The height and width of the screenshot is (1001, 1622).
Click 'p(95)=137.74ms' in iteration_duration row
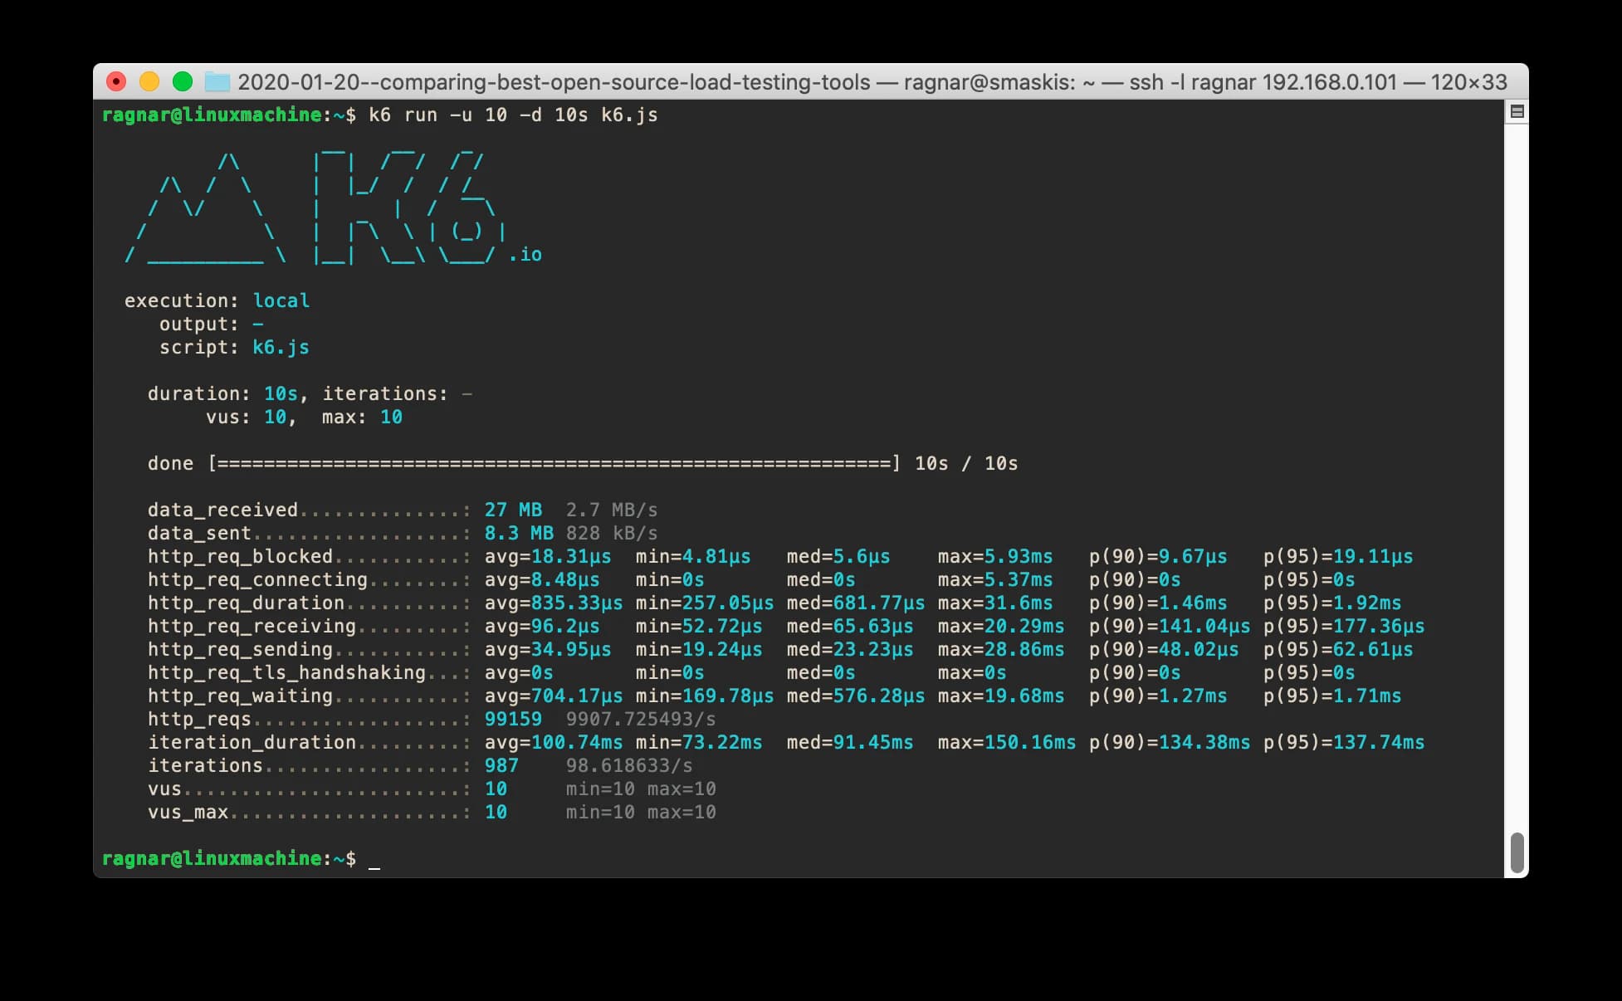1344,742
